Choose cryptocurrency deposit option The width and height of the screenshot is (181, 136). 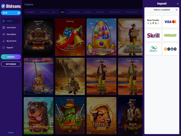point(170,49)
